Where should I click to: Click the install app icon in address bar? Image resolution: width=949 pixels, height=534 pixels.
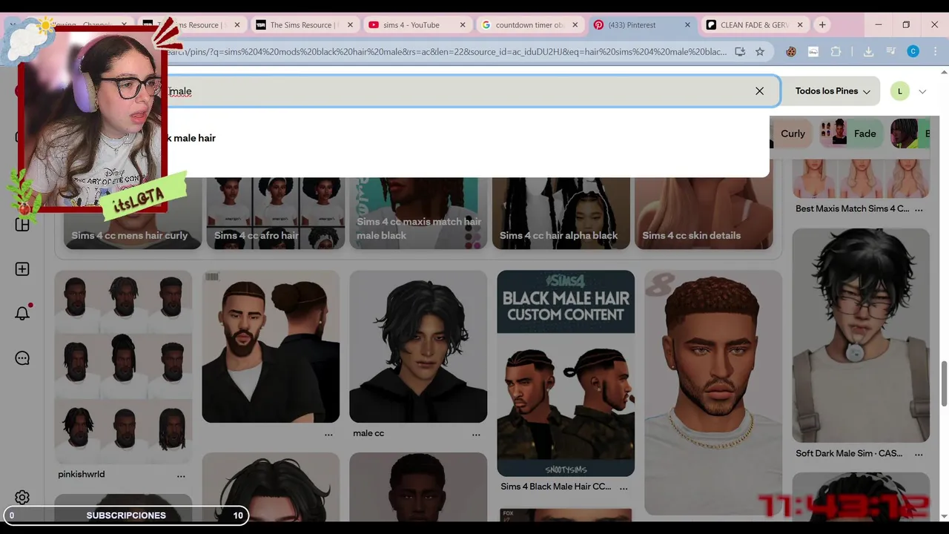coord(740,51)
